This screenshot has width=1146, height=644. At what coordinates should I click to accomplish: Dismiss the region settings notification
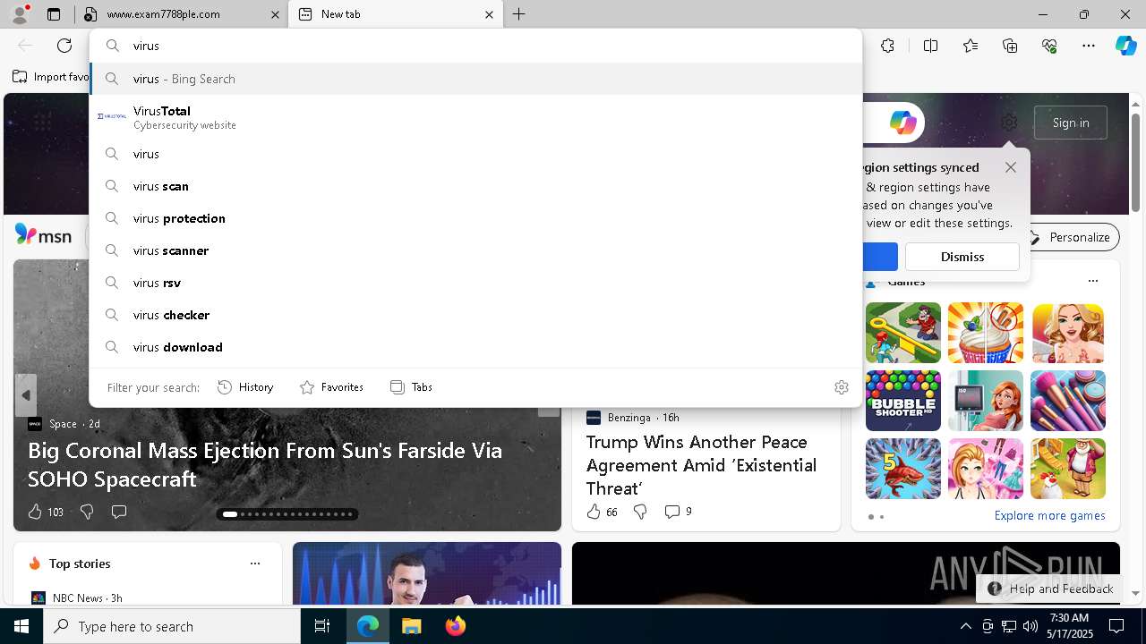tap(962, 257)
